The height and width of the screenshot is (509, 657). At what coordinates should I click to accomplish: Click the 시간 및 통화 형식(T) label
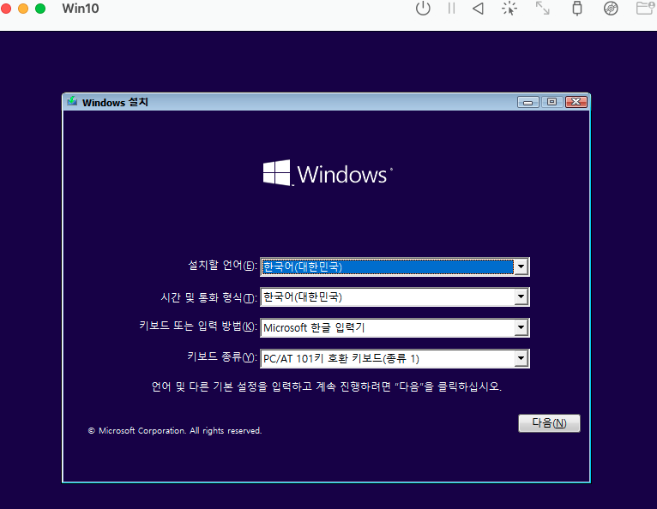(x=208, y=297)
